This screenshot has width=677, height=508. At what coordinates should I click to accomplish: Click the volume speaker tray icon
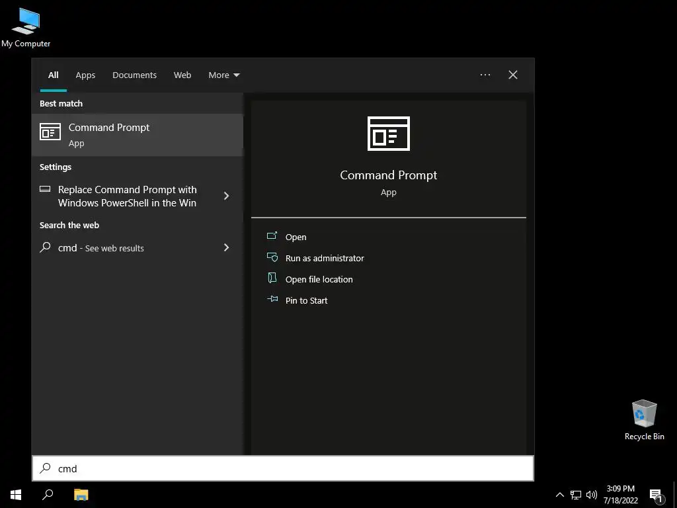[x=592, y=495]
